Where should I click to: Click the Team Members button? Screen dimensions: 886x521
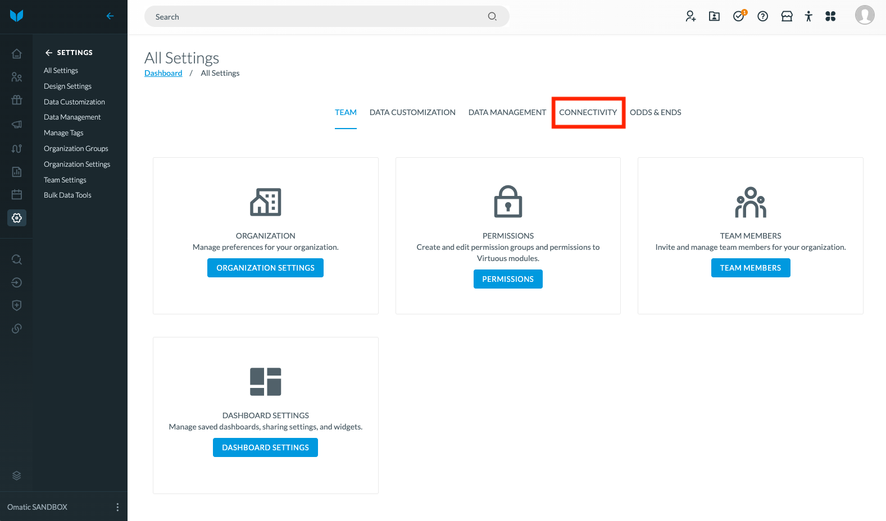(751, 268)
